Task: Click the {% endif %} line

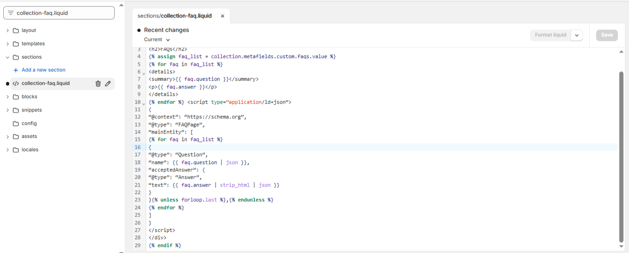Action: (165, 246)
